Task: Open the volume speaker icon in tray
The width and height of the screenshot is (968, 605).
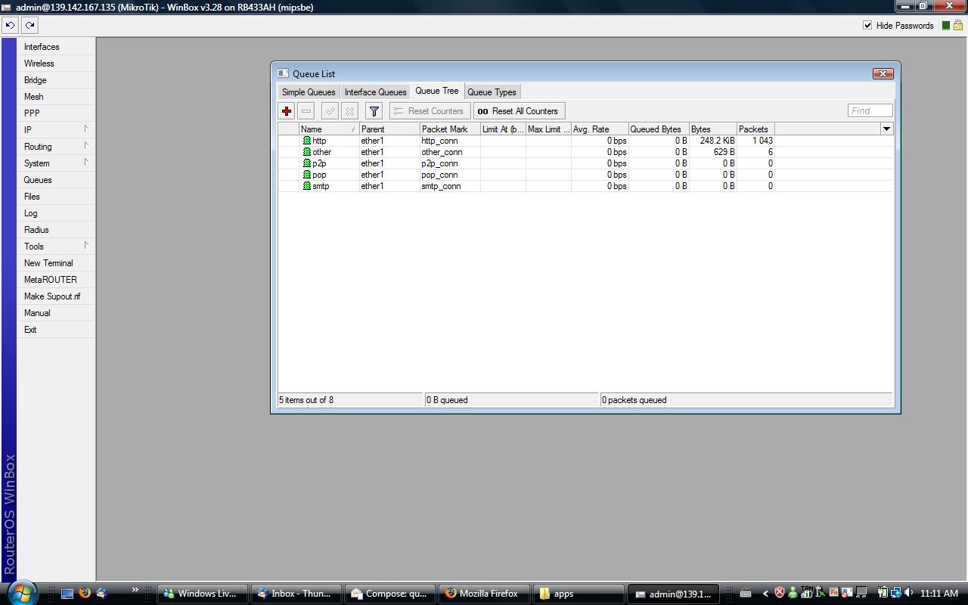Action: (x=908, y=593)
